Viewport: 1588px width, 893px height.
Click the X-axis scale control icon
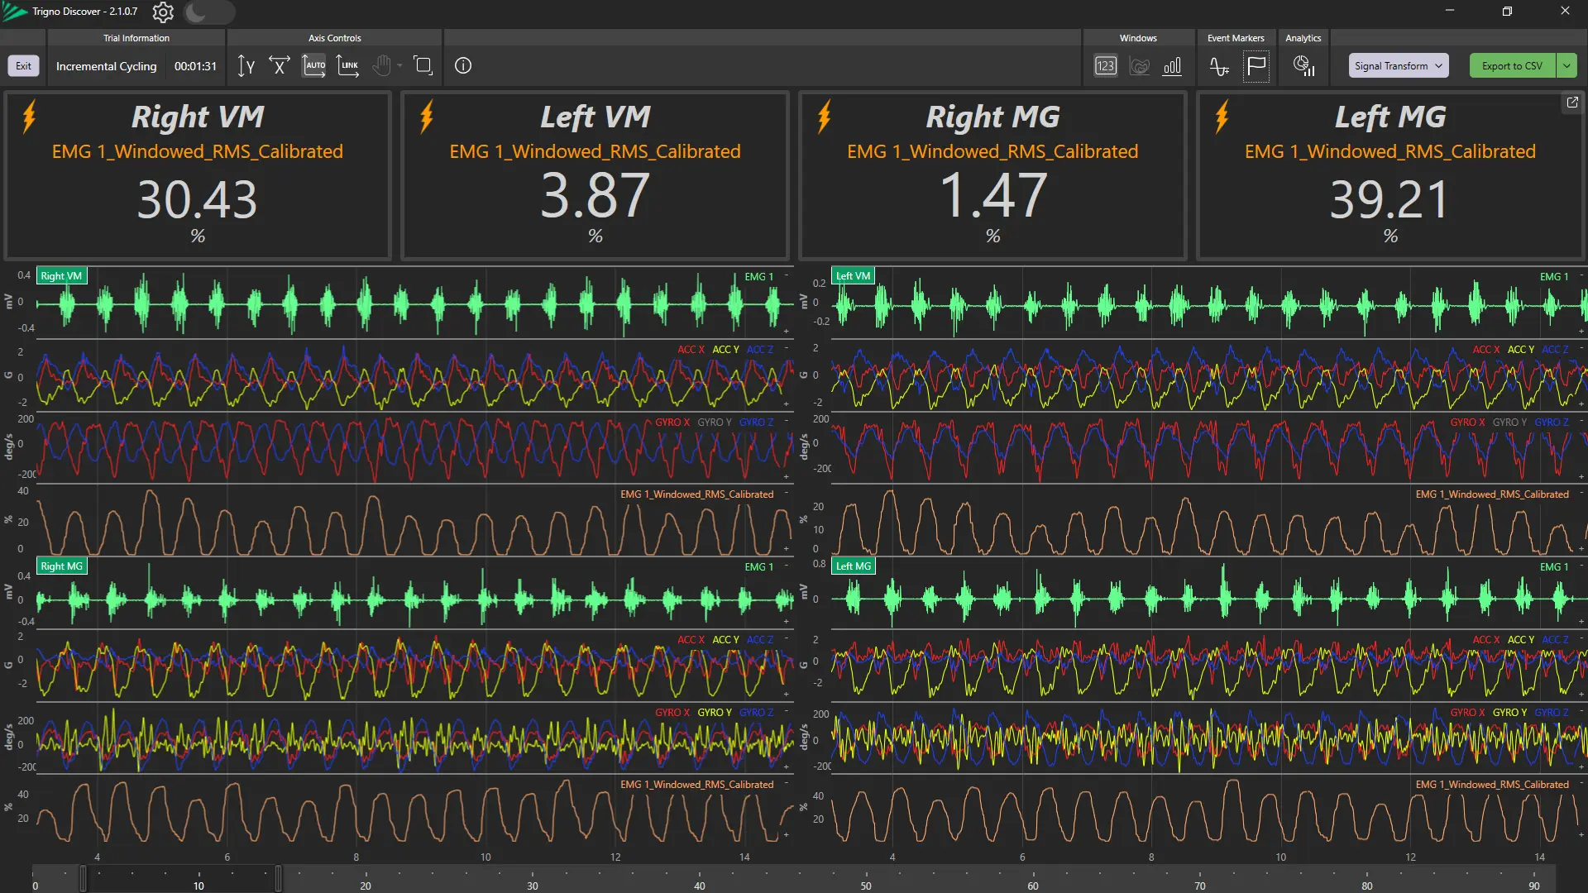280,66
